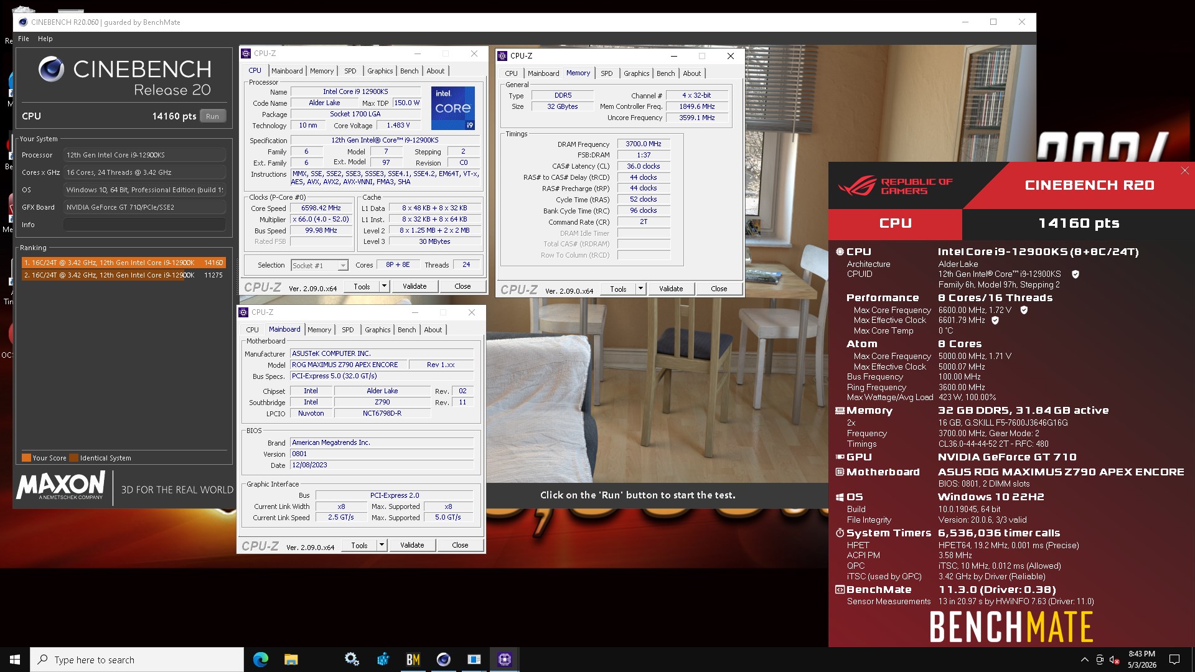This screenshot has width=1195, height=672.
Task: Click CPU-Z title icon in CPU window
Action: (246, 54)
